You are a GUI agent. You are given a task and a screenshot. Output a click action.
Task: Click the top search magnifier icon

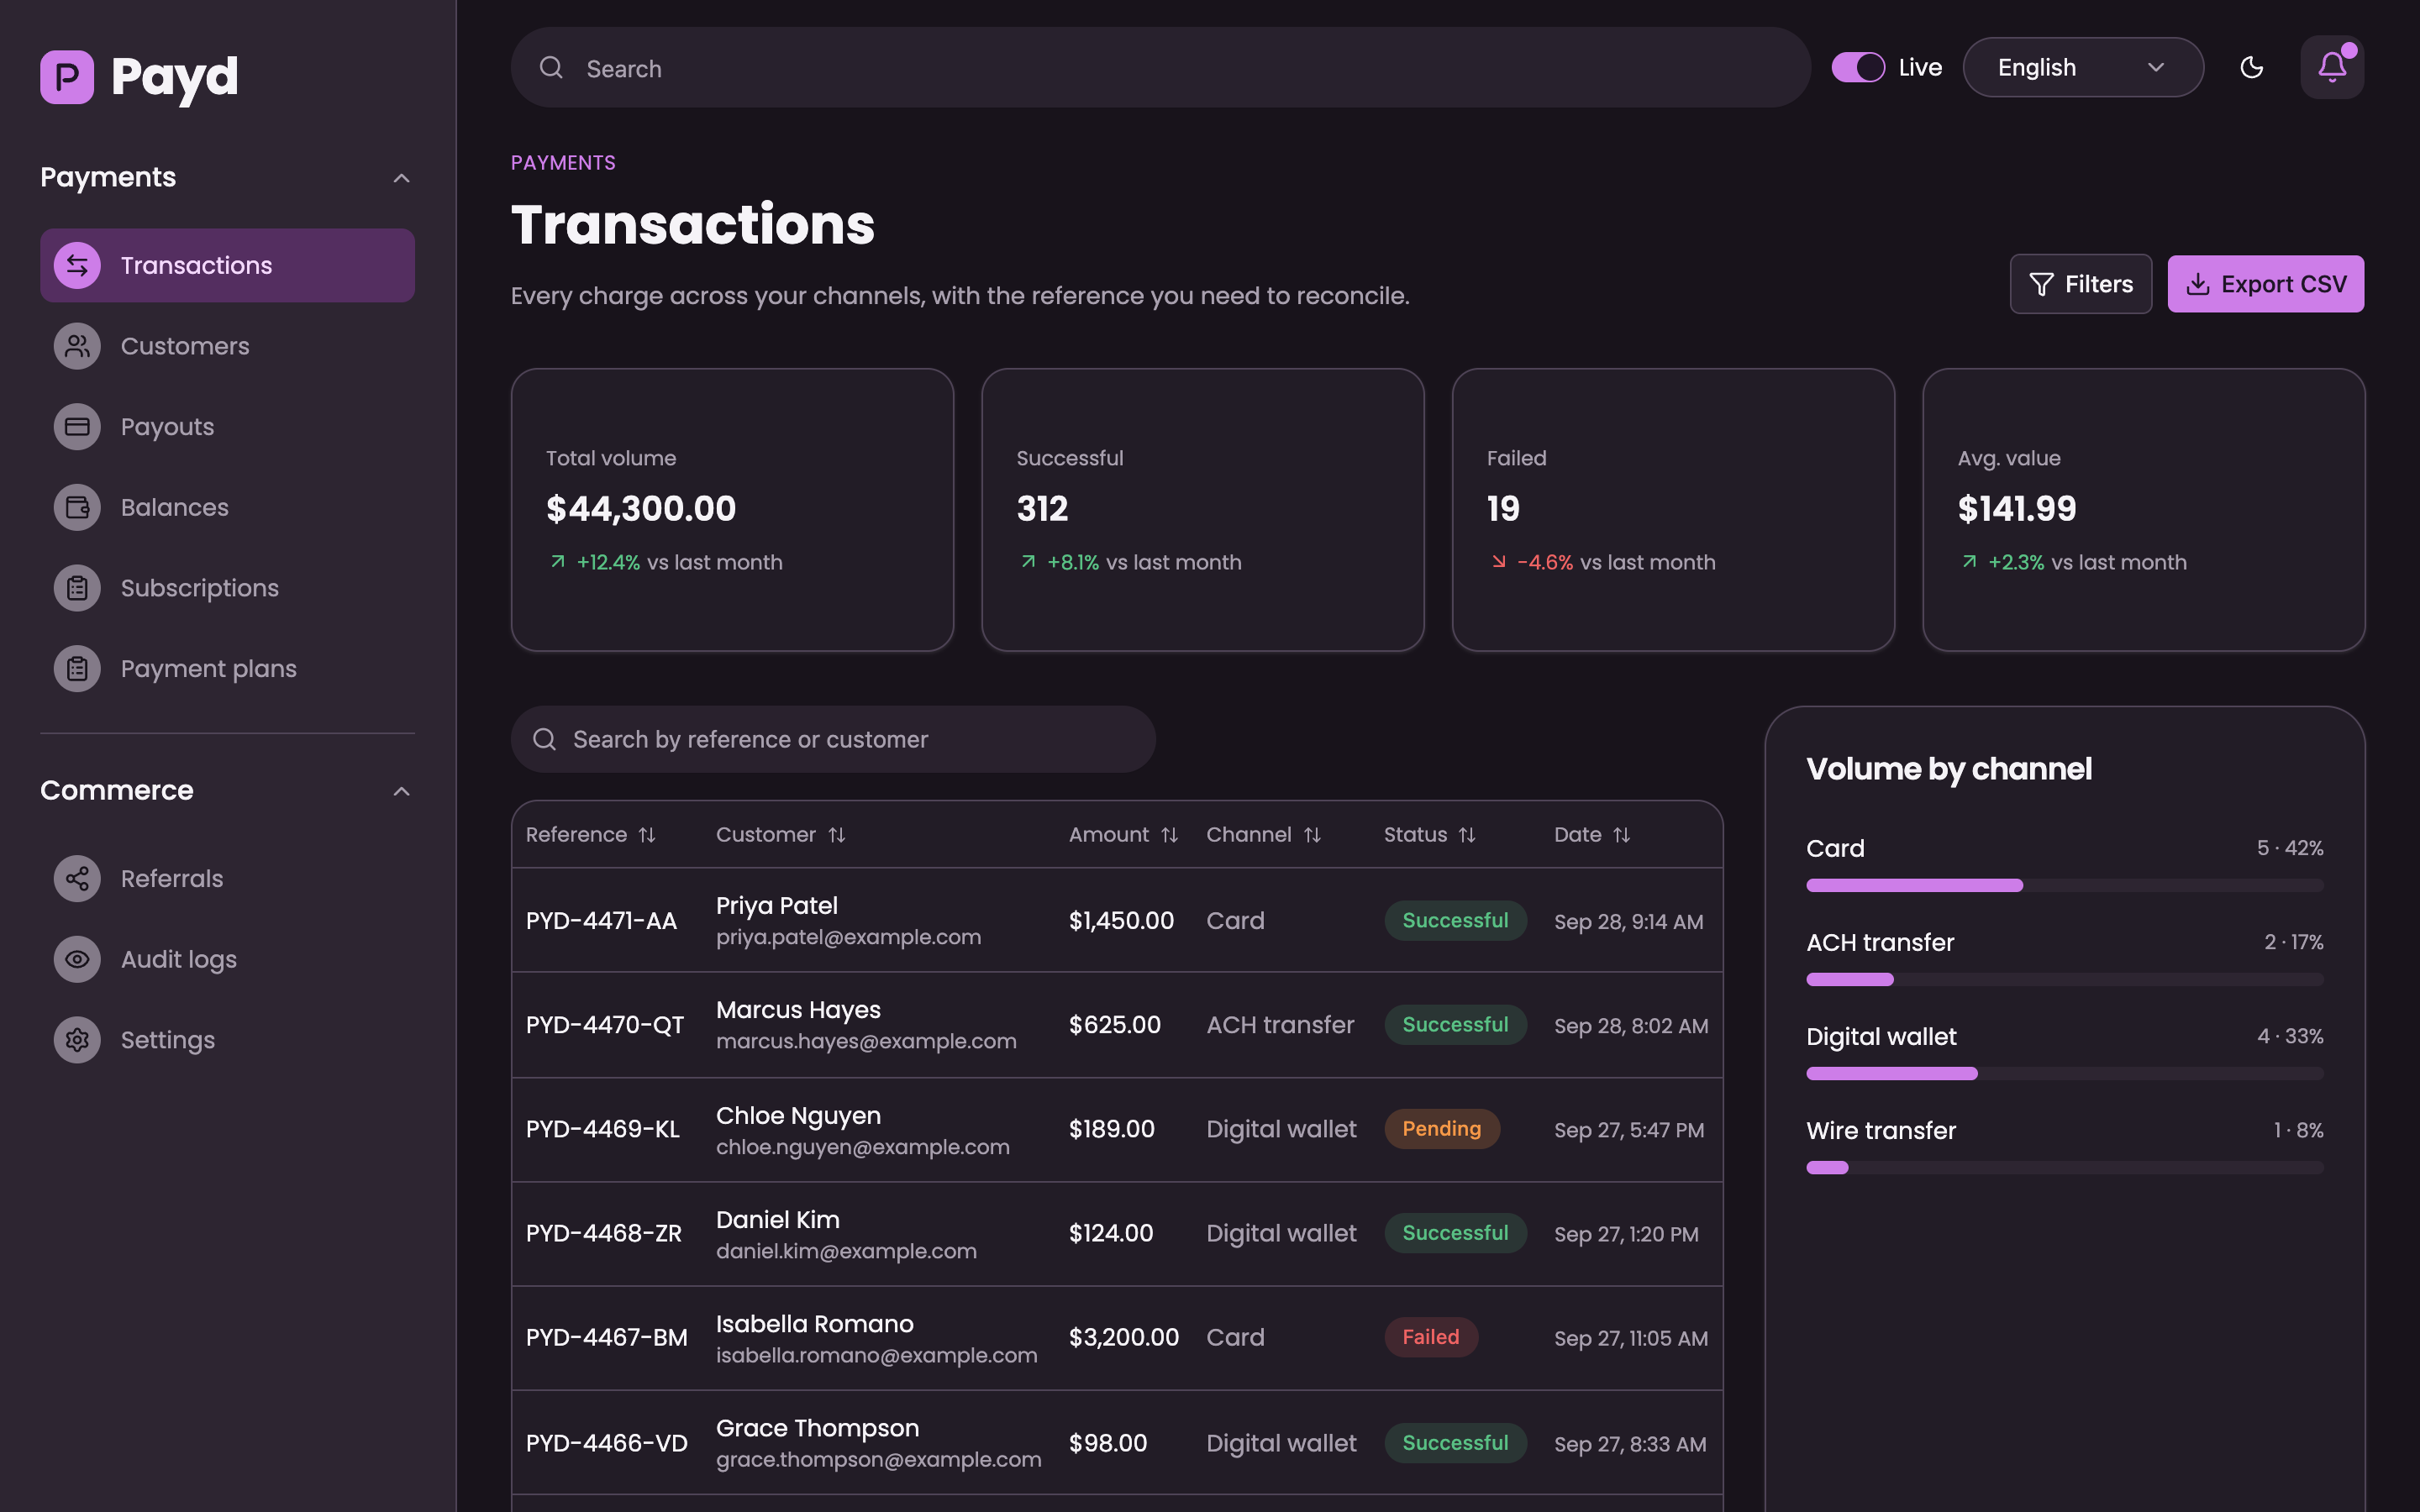(551, 67)
